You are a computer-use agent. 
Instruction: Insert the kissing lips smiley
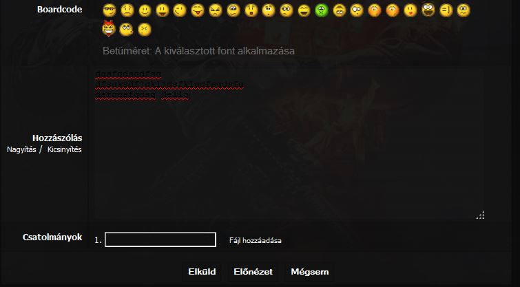click(410, 10)
